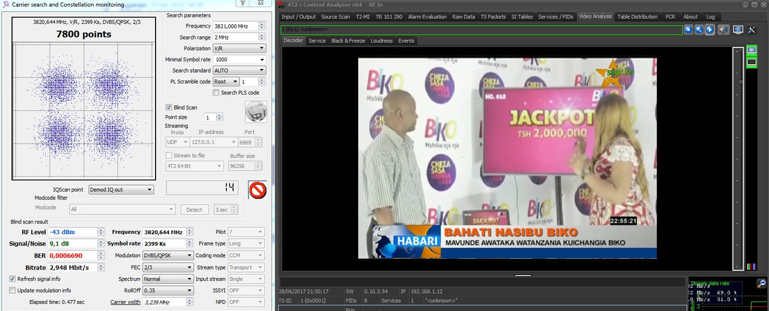Viewport: 769px width, 311px height.
Task: Click the help question mark in title bar
Action: [x=242, y=4]
